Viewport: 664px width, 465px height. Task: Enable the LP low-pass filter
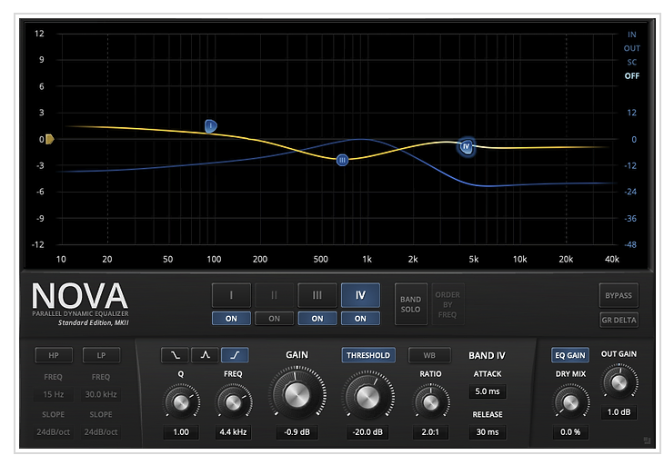click(101, 355)
